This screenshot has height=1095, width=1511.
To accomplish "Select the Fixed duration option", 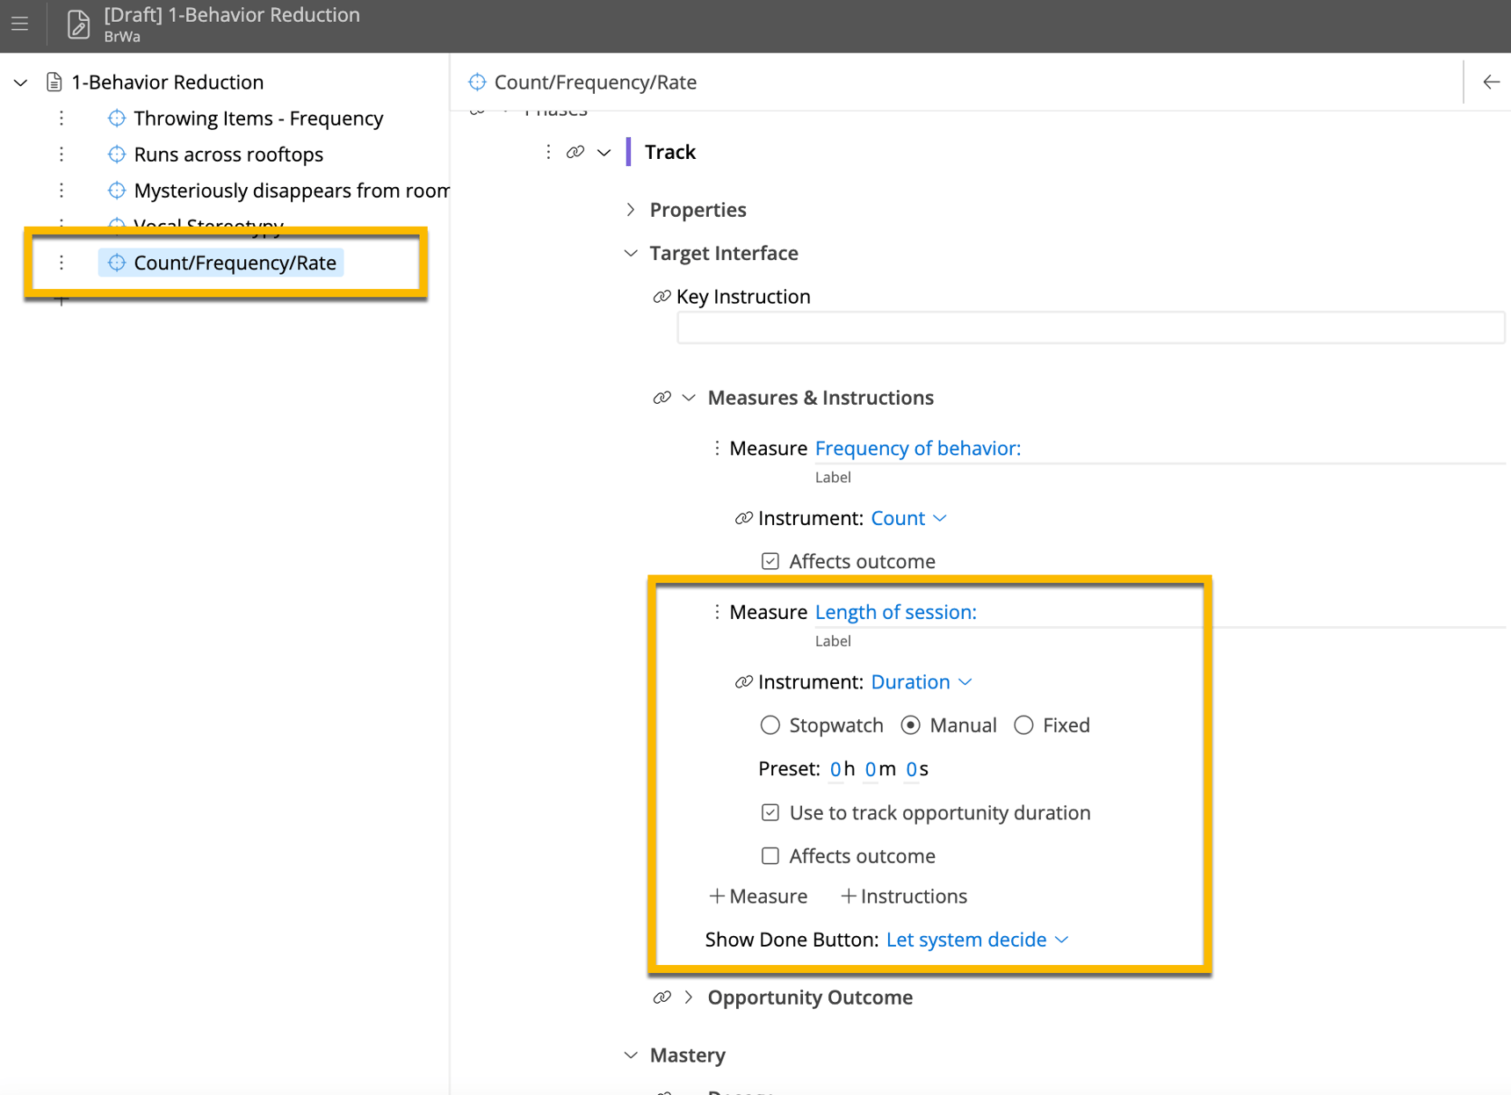I will [1023, 725].
